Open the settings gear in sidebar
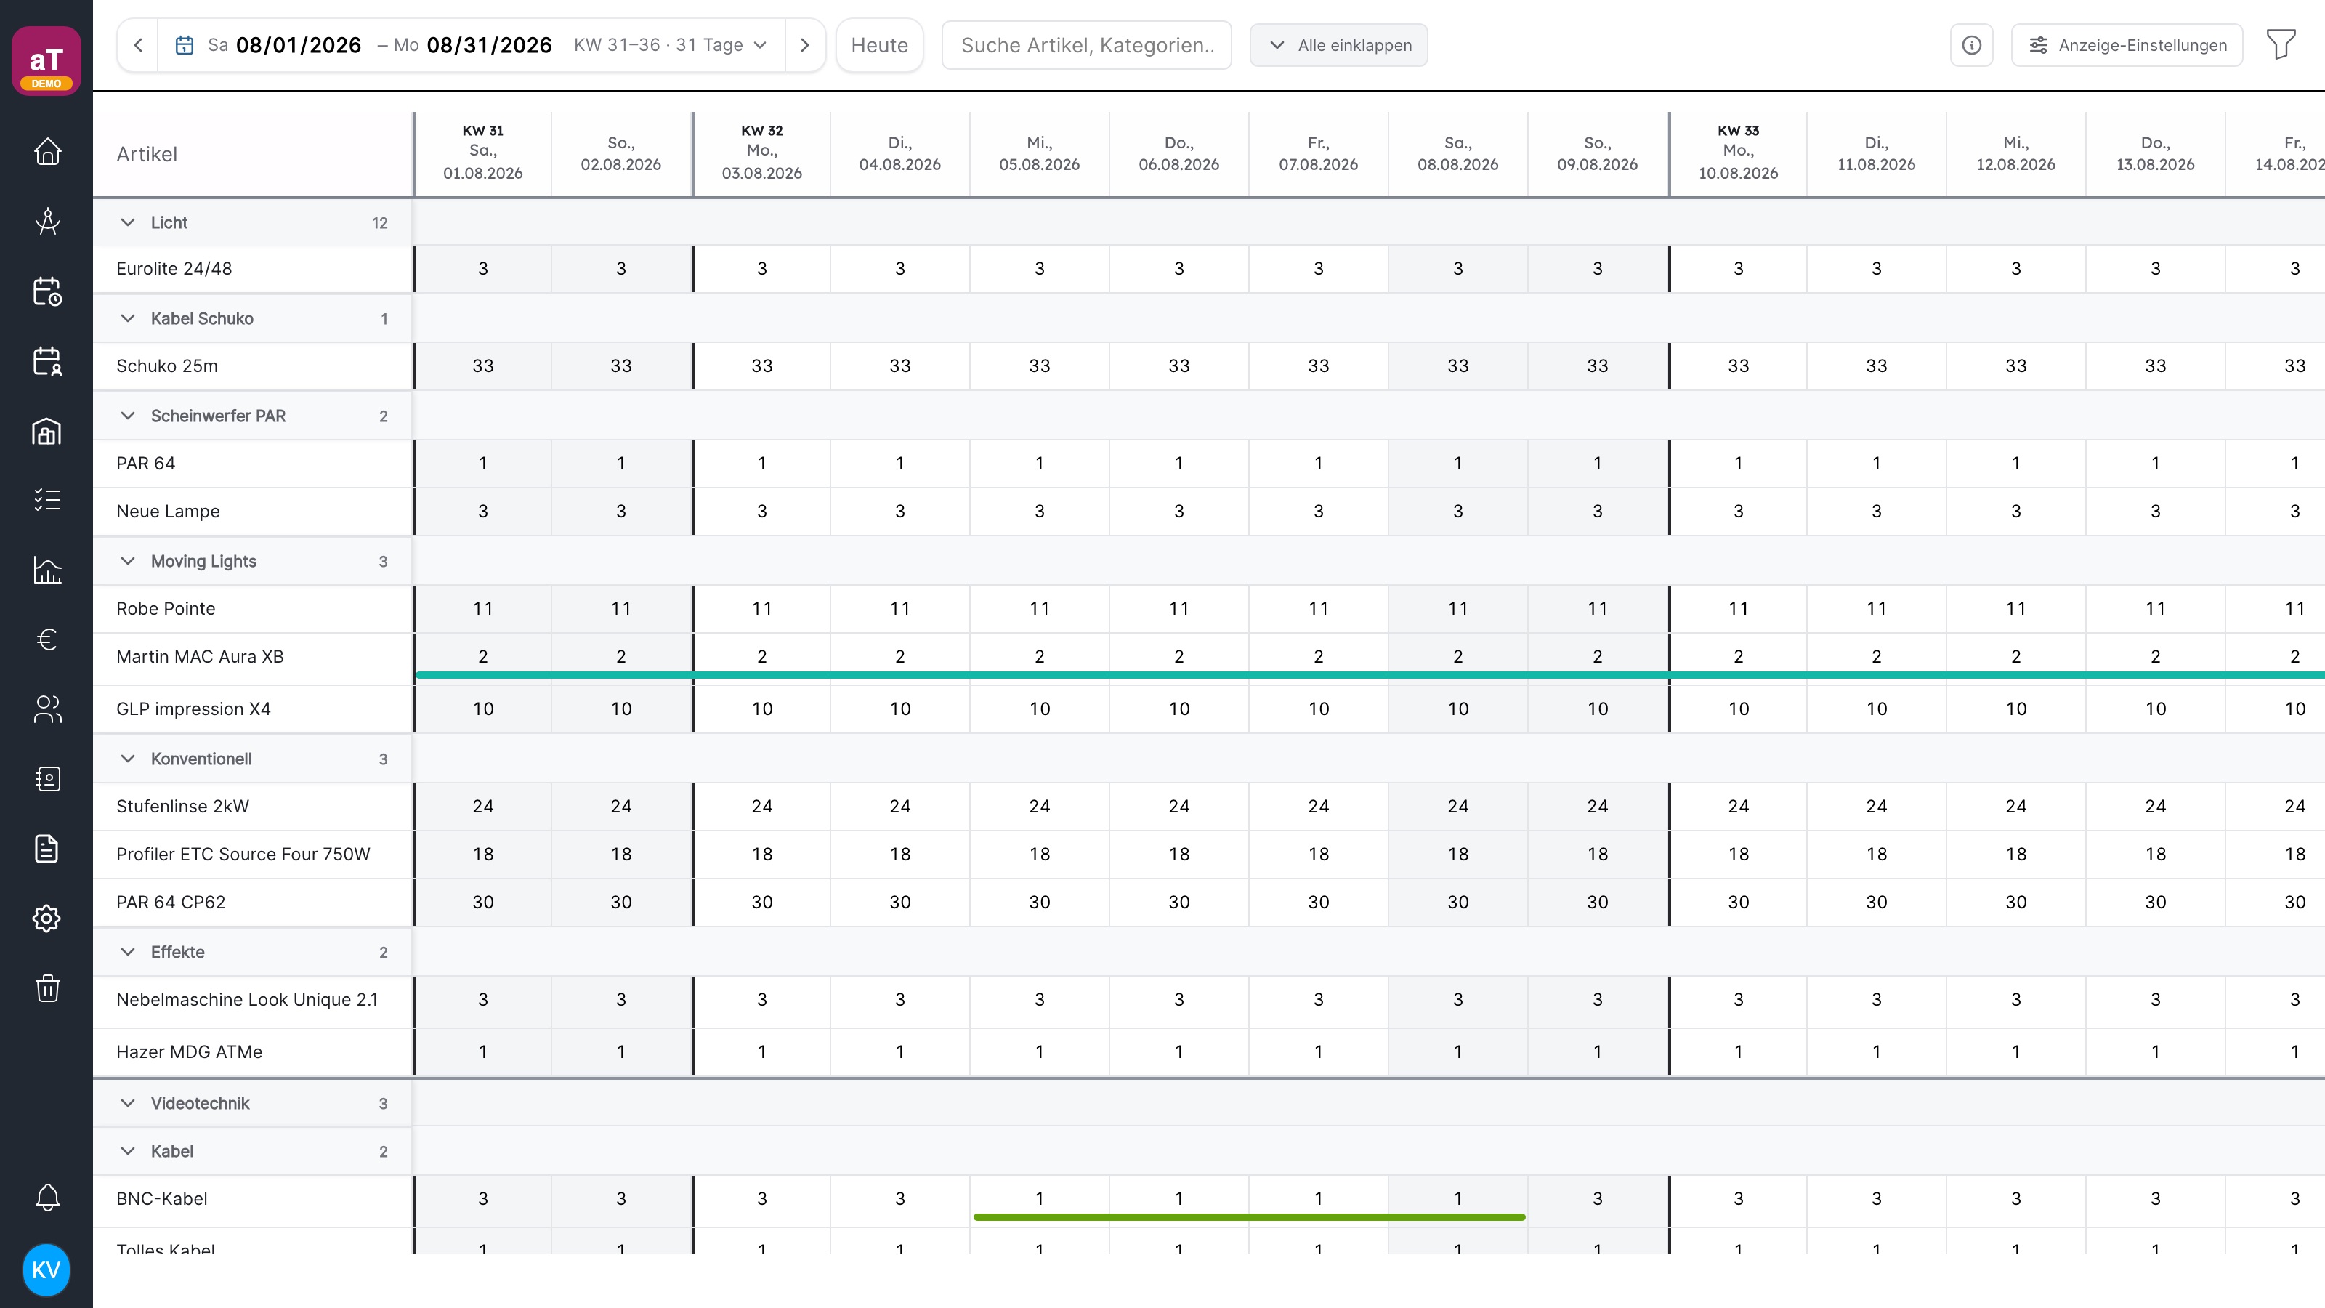Image resolution: width=2325 pixels, height=1308 pixels. coord(47,918)
